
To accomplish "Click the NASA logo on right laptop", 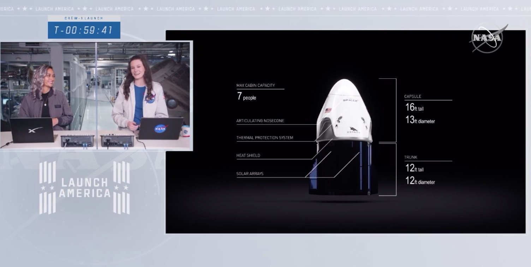I will [x=161, y=129].
